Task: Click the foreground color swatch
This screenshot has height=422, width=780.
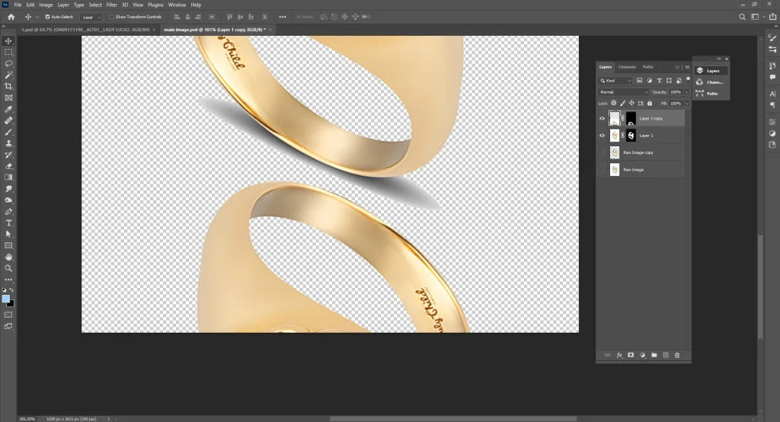Action: pos(6,299)
